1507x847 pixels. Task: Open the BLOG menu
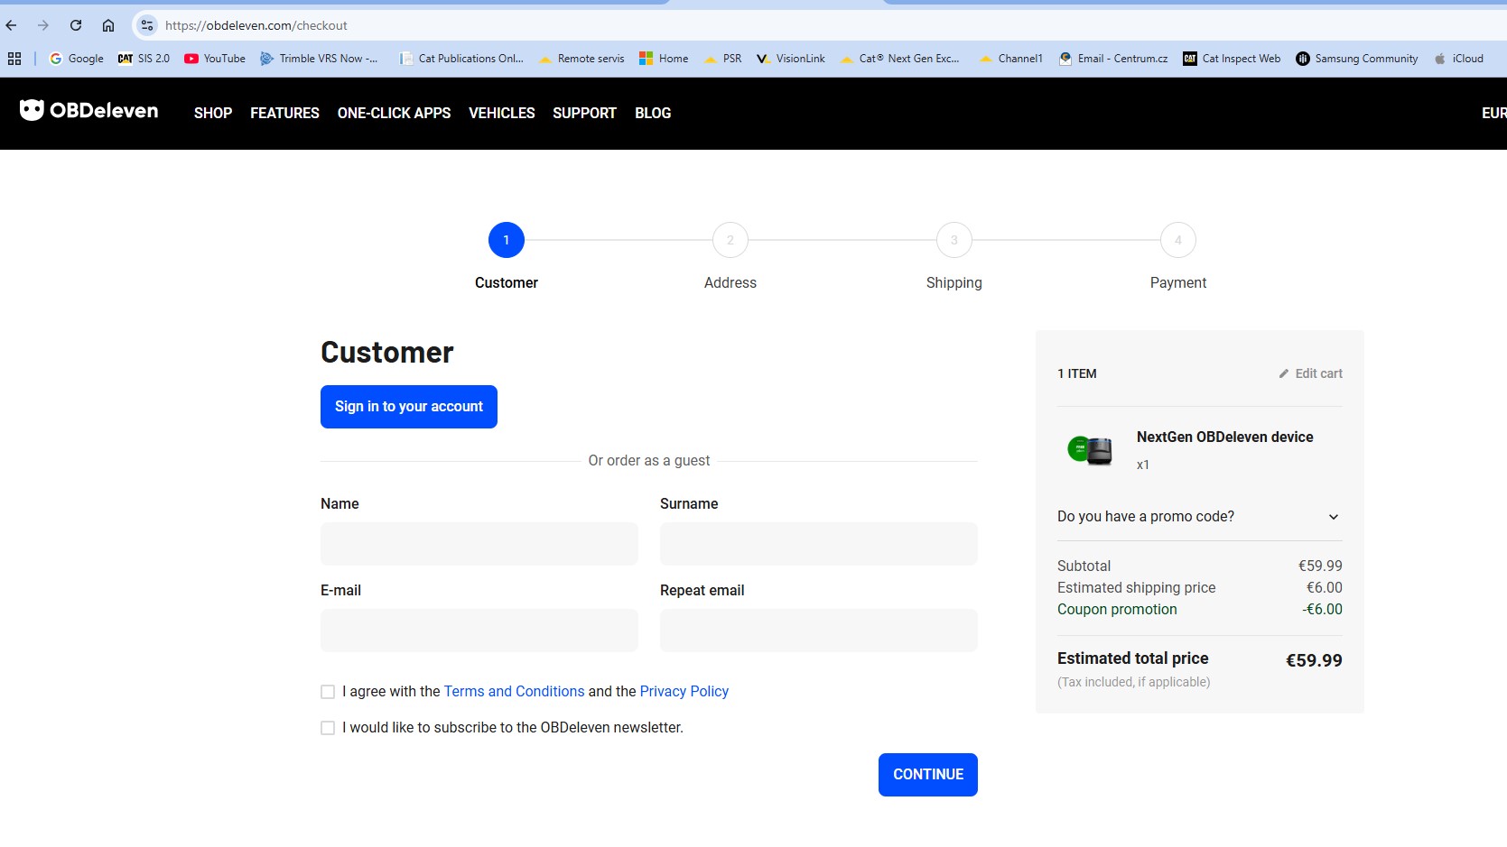(653, 113)
